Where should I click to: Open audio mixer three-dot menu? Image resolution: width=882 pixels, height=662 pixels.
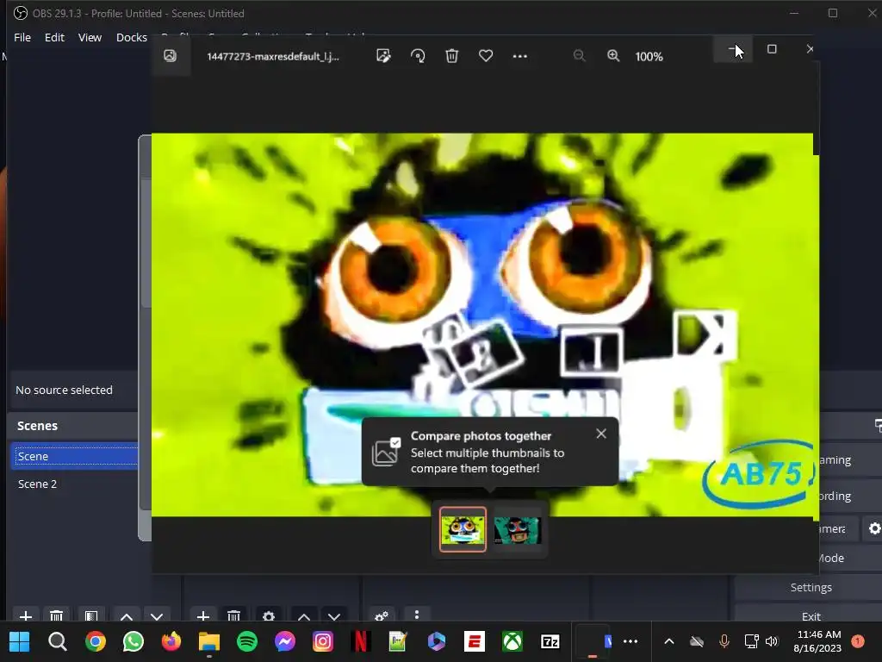(x=416, y=615)
